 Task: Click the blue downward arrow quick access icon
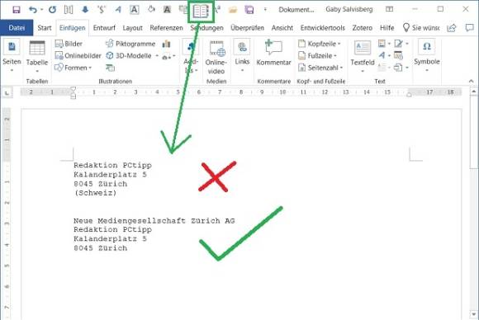(x=85, y=10)
